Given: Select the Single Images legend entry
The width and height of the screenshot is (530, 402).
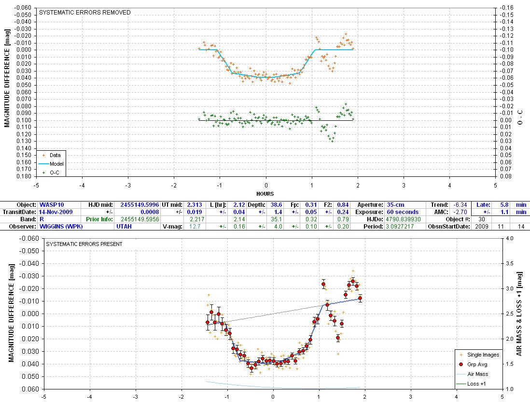Looking at the screenshot, I should [479, 355].
